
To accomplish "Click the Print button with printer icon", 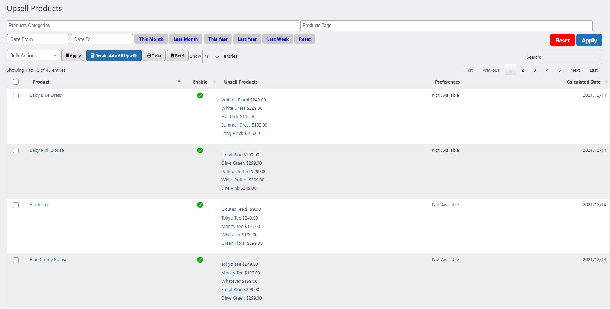I will point(154,56).
